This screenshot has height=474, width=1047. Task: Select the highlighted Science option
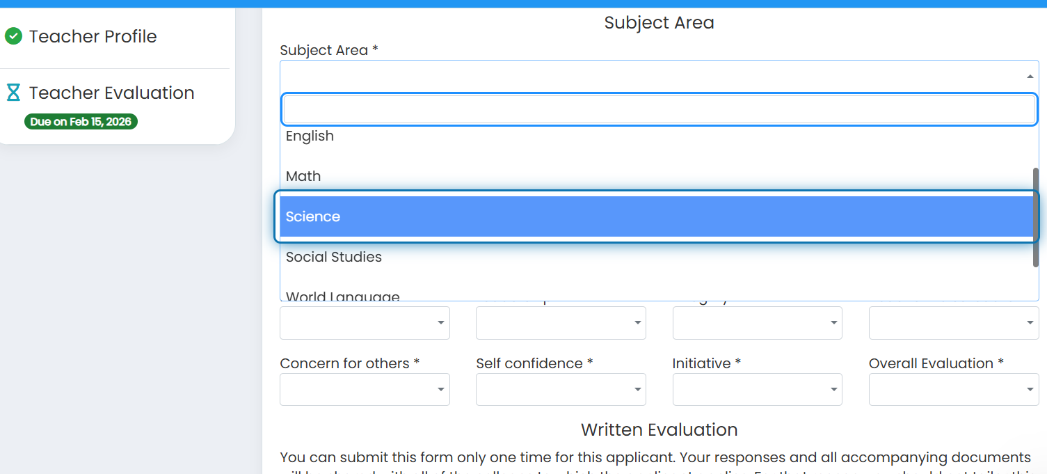click(657, 216)
